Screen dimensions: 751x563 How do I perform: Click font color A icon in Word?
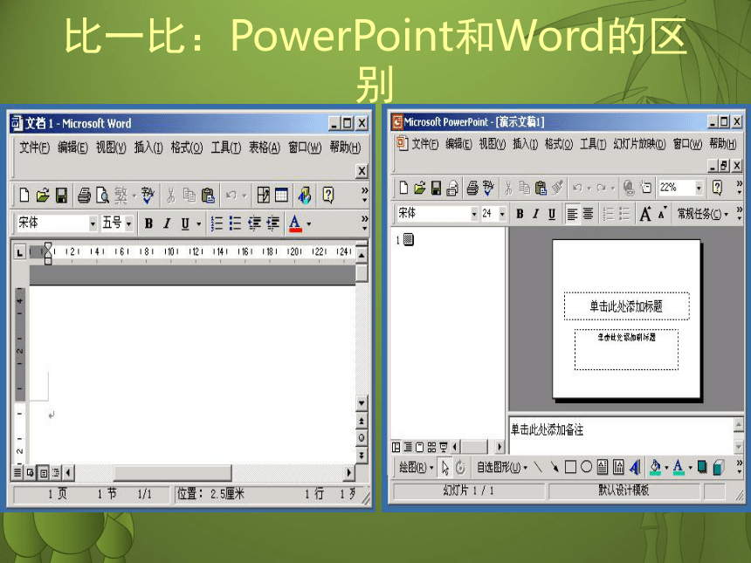tap(295, 223)
